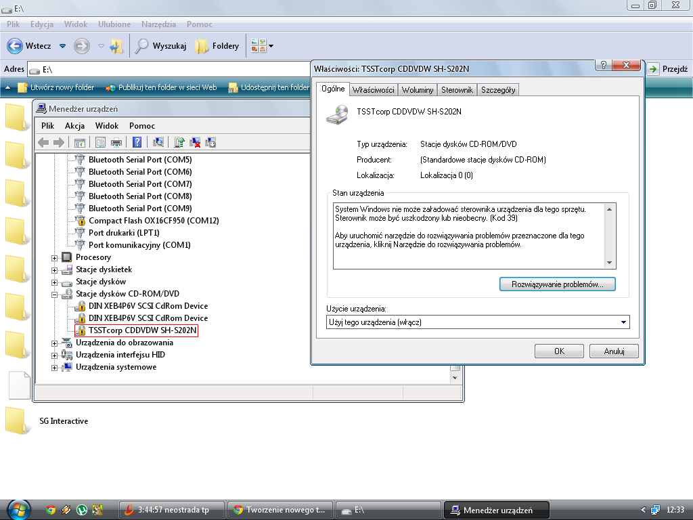The image size is (693, 520).
Task: Switch to the Sterownik tab
Action: pos(457,90)
